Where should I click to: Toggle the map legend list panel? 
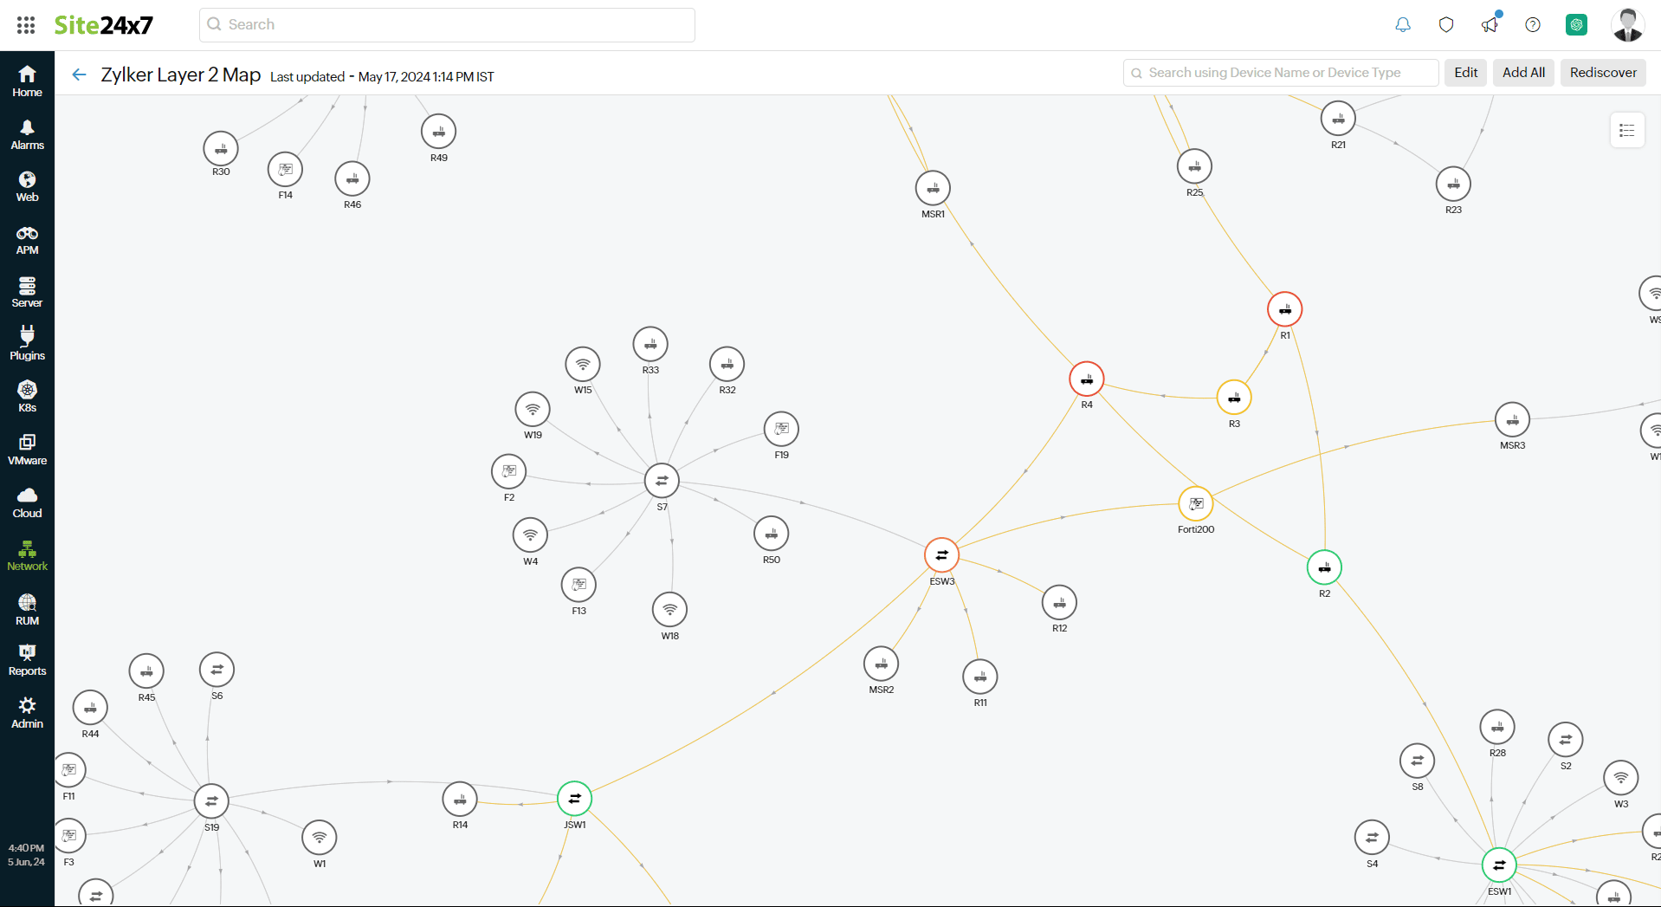[x=1625, y=130]
